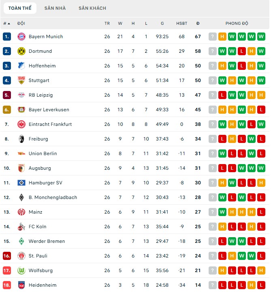Open the Union Berlin team link
This screenshot has height=292, width=271.
(43, 154)
